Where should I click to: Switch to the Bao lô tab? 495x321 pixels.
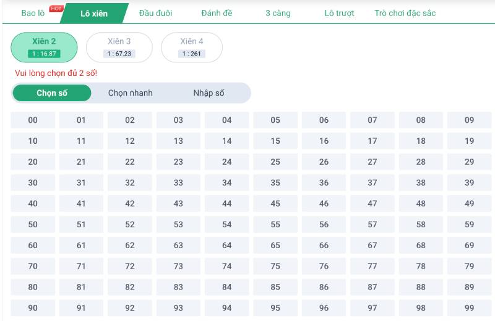(x=33, y=13)
